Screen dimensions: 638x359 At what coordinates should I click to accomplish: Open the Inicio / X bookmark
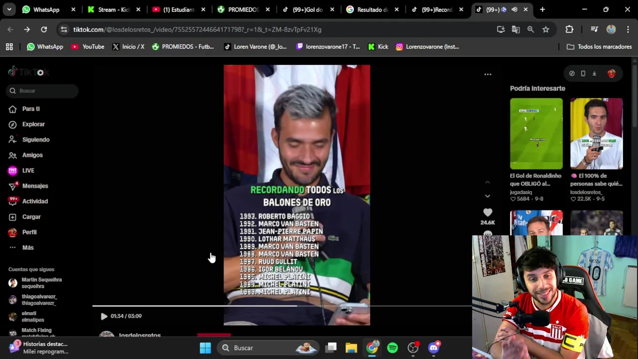click(128, 47)
